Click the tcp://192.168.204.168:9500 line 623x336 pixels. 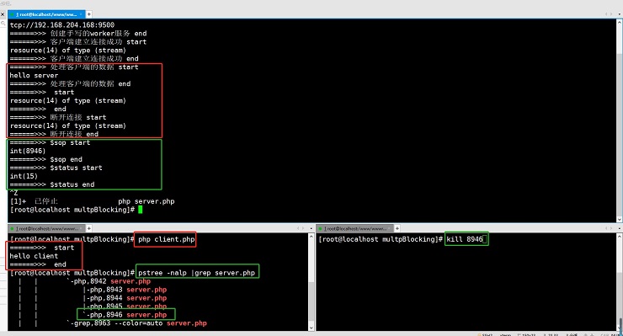coord(62,25)
